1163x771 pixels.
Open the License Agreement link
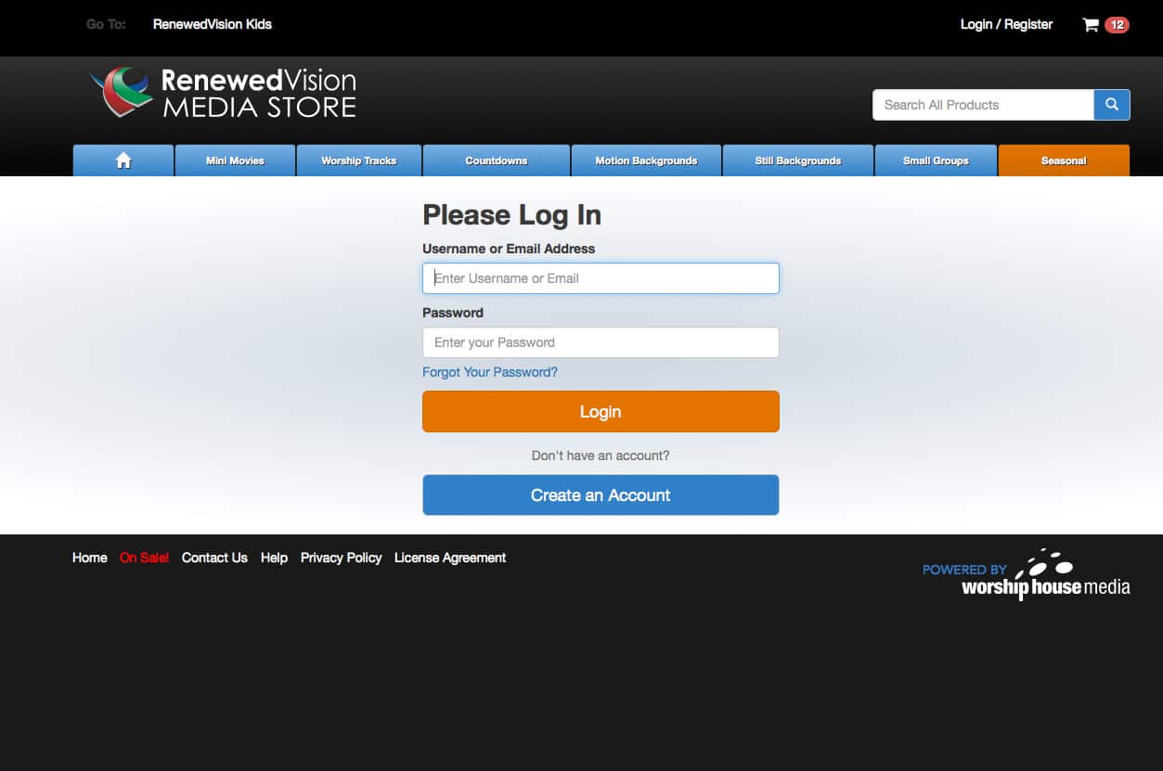450,558
